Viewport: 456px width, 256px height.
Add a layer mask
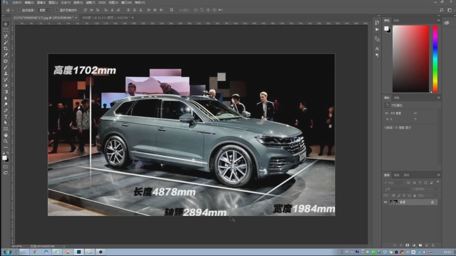408,245
